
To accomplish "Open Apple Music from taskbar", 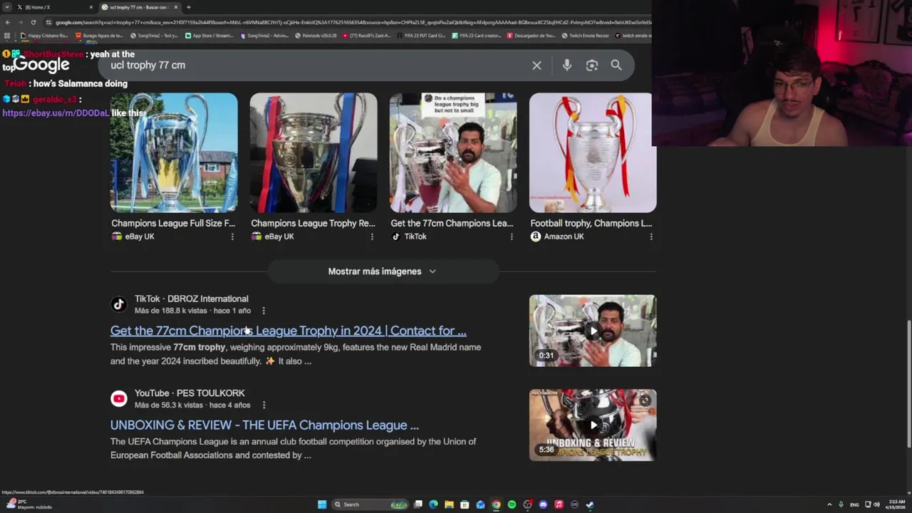I will (559, 504).
